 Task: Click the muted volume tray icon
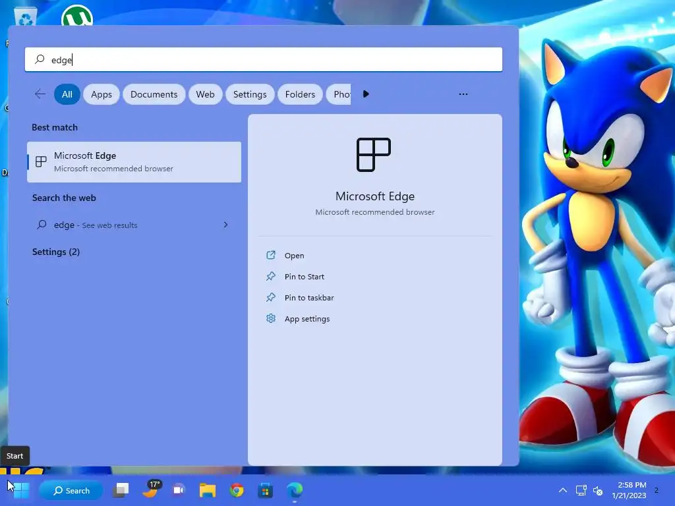pyautogui.click(x=598, y=490)
